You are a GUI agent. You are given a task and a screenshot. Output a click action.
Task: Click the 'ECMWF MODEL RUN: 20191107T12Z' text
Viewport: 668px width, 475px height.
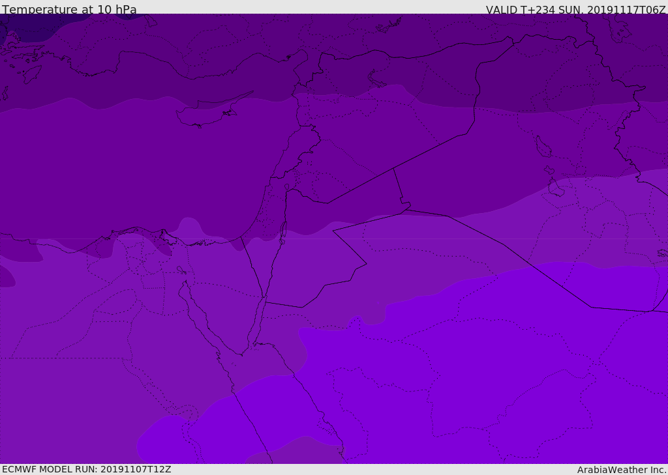tap(87, 469)
